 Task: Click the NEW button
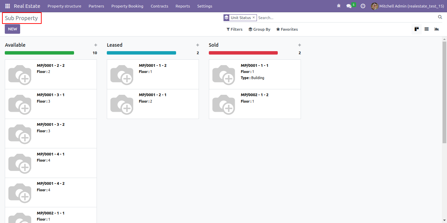(x=12, y=29)
